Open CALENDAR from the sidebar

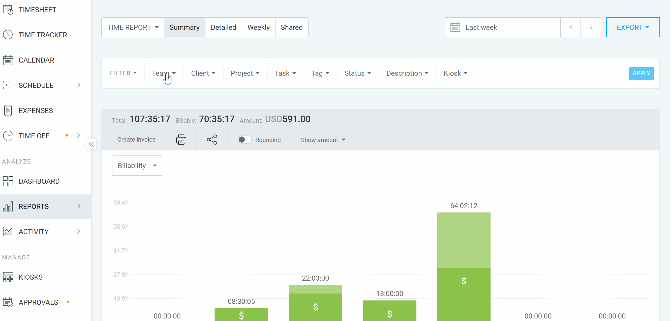click(x=37, y=60)
